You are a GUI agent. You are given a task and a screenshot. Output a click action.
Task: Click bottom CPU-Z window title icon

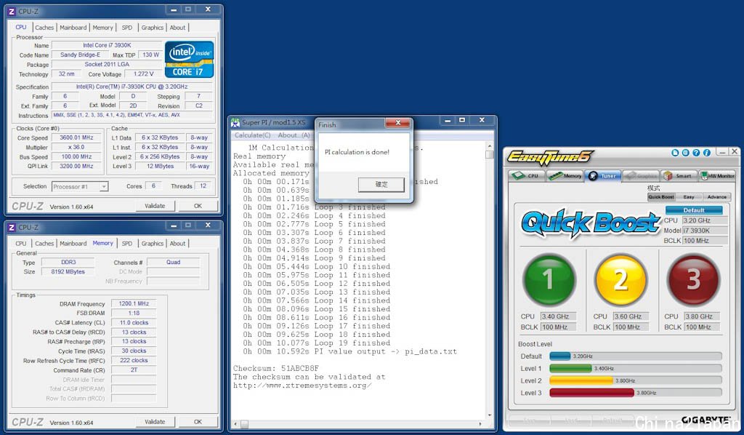(12, 227)
